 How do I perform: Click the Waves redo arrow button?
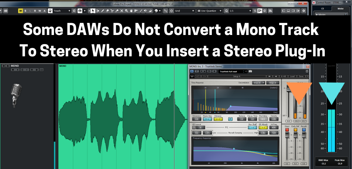pos(204,76)
